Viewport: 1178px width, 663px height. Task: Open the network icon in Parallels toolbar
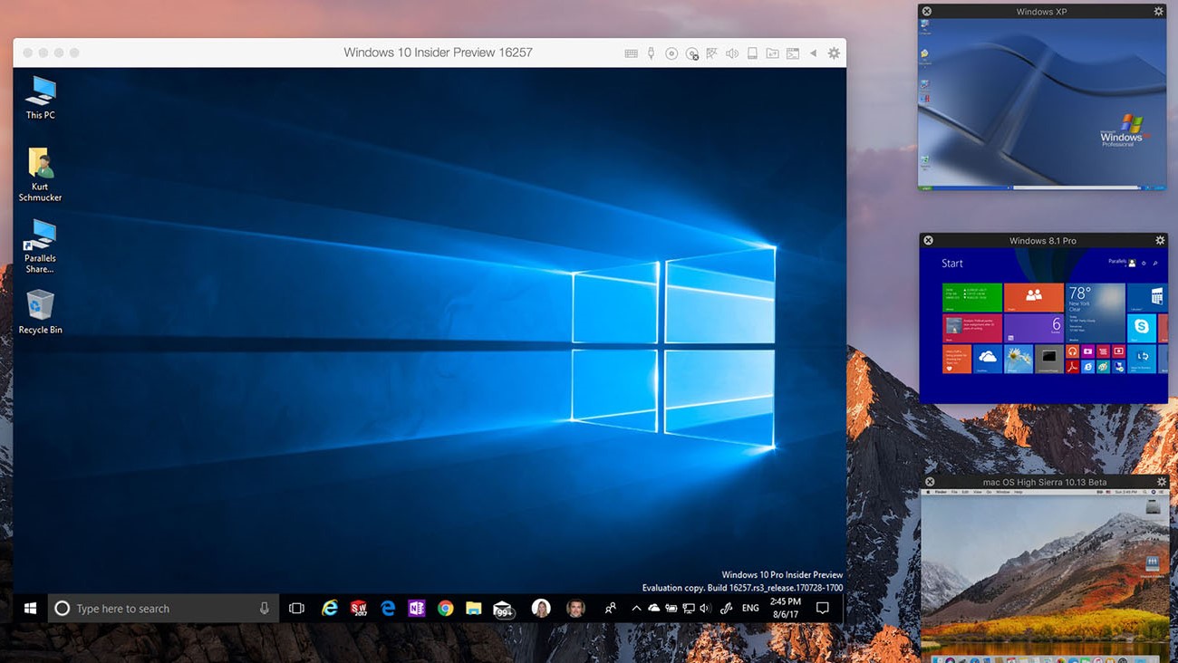click(x=712, y=53)
